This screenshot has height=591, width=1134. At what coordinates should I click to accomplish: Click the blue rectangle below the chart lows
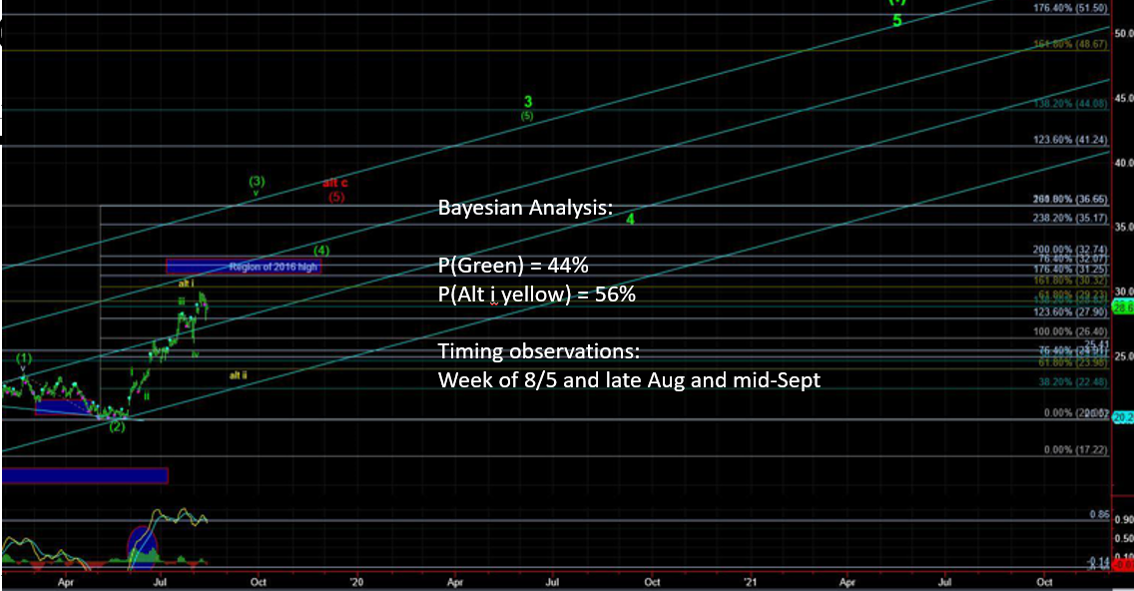(x=84, y=475)
